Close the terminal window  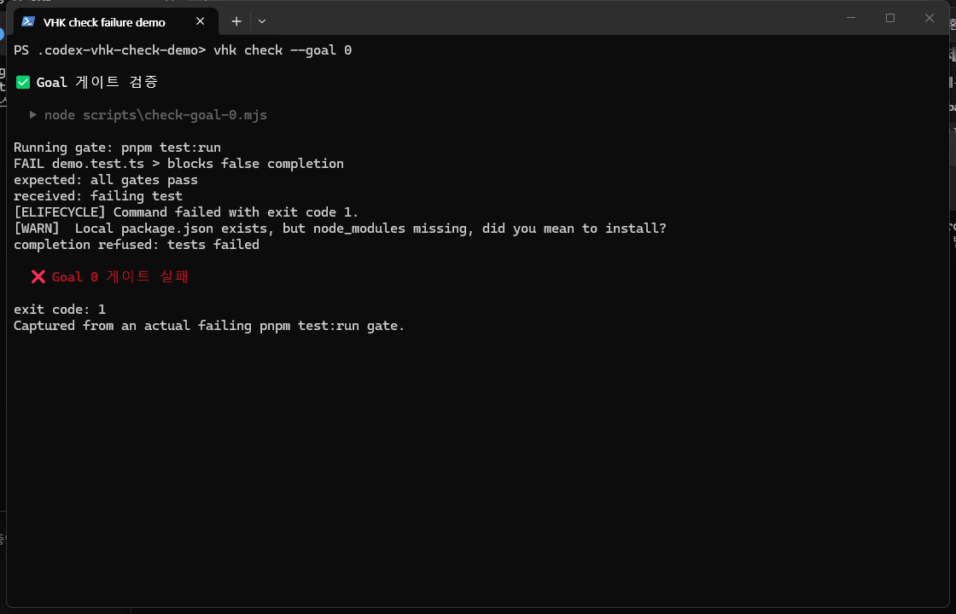930,18
